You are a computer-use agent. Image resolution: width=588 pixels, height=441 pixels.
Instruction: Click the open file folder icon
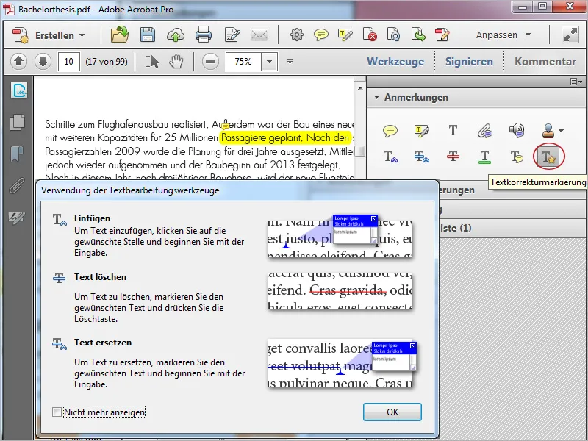tap(120, 35)
